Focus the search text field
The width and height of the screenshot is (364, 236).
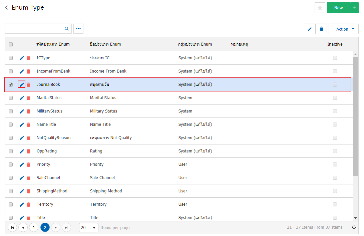pyautogui.click(x=34, y=29)
